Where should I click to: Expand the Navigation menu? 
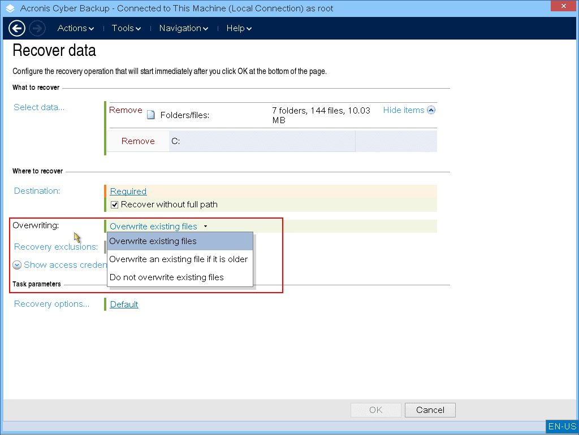(184, 28)
